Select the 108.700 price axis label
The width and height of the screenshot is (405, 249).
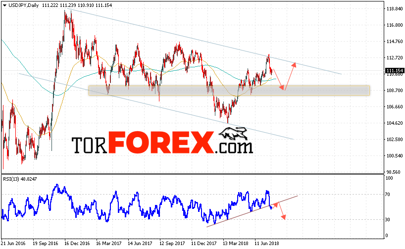click(x=395, y=91)
